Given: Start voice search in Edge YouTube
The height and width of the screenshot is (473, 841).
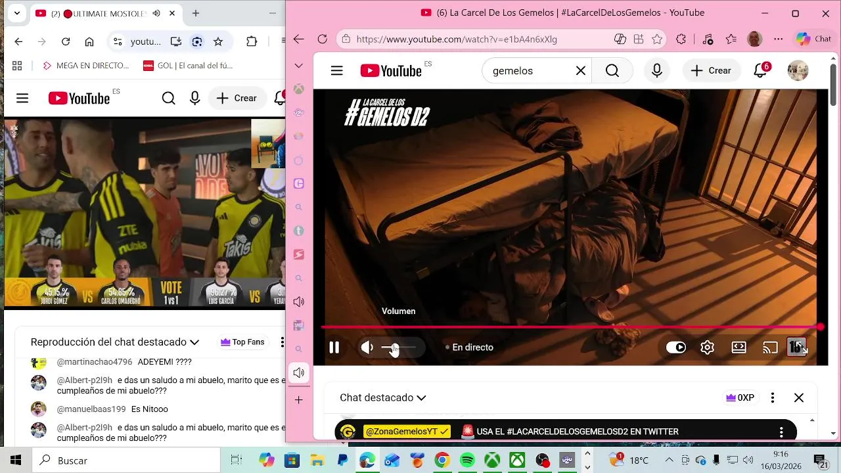Looking at the screenshot, I should pyautogui.click(x=657, y=70).
